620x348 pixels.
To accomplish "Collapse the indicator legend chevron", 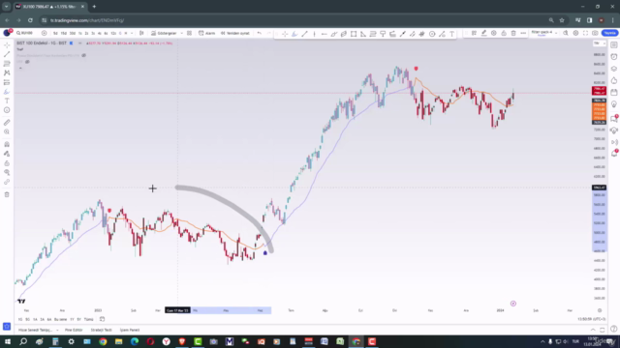I will [x=20, y=69].
